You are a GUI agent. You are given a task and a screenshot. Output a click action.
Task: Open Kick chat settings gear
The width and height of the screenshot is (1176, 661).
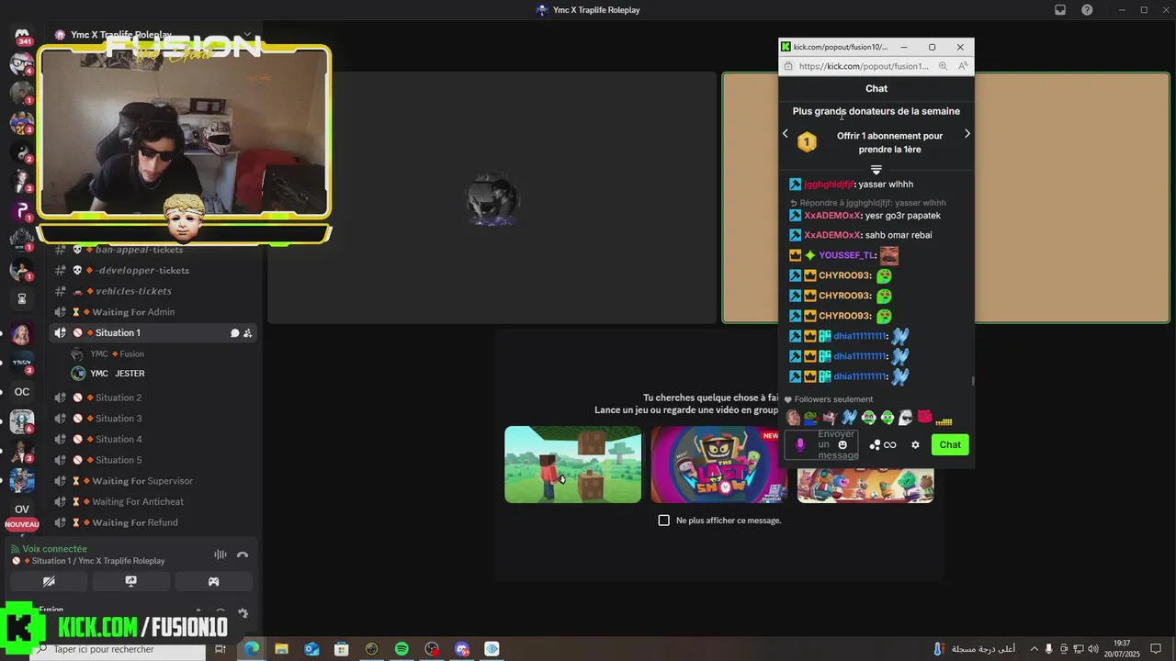915,445
